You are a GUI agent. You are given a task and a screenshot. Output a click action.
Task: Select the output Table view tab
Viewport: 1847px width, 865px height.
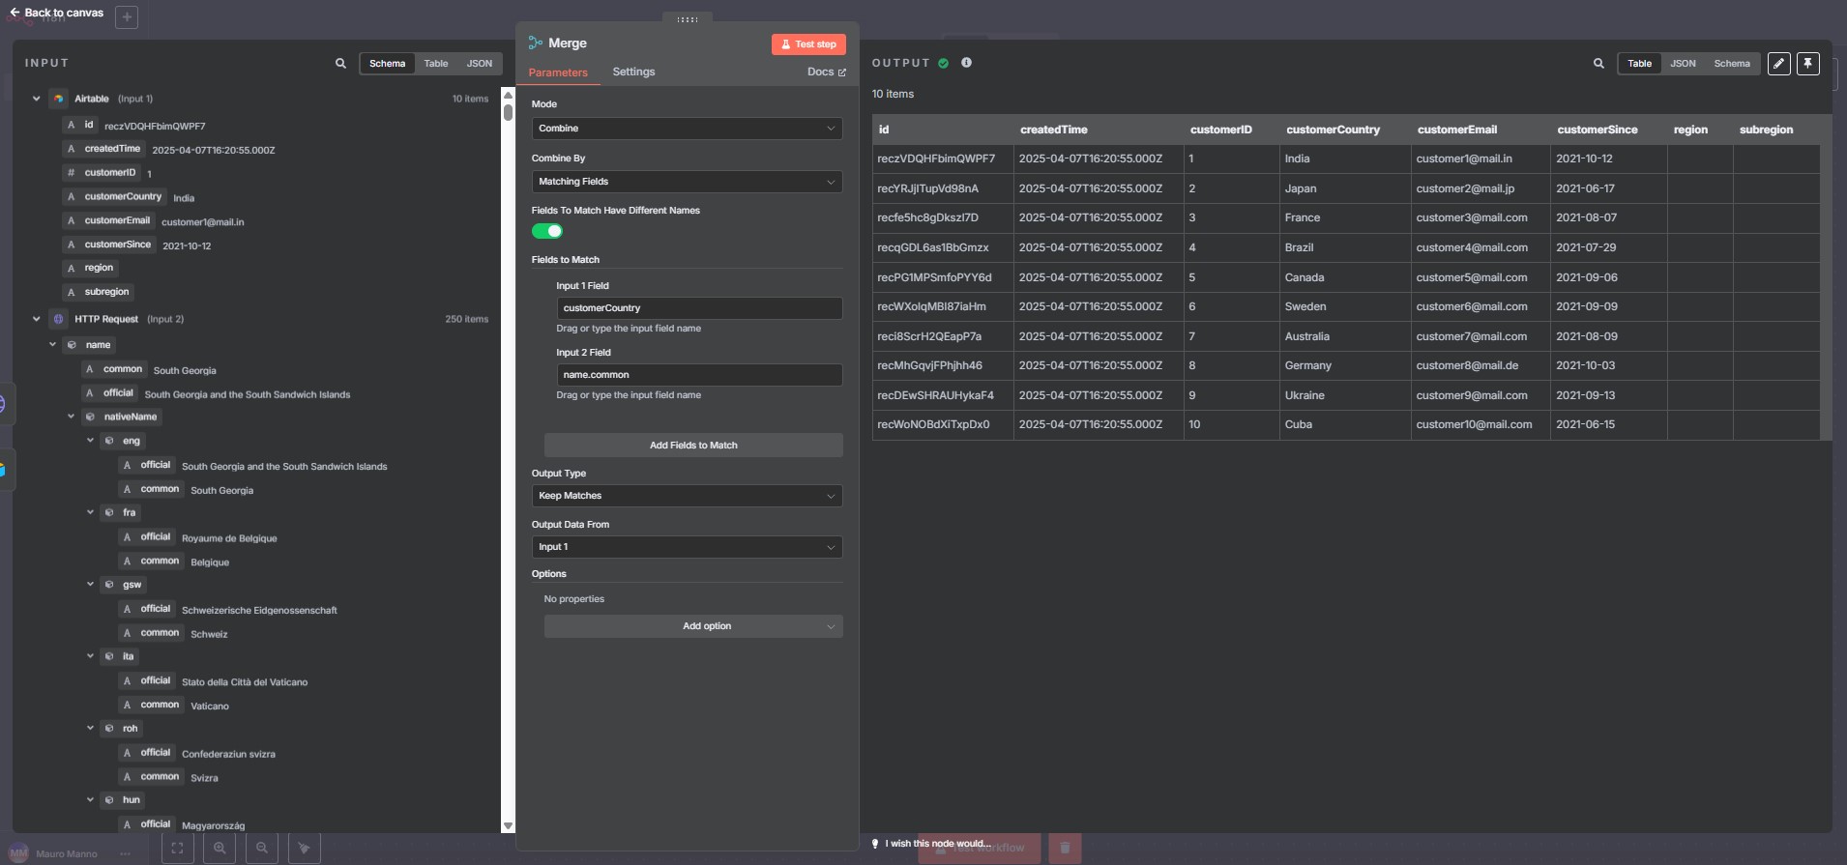[x=1639, y=64]
